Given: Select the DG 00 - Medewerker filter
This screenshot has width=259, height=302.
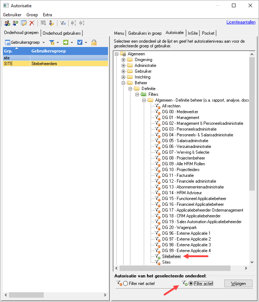Looking at the screenshot, I should 180,112.
